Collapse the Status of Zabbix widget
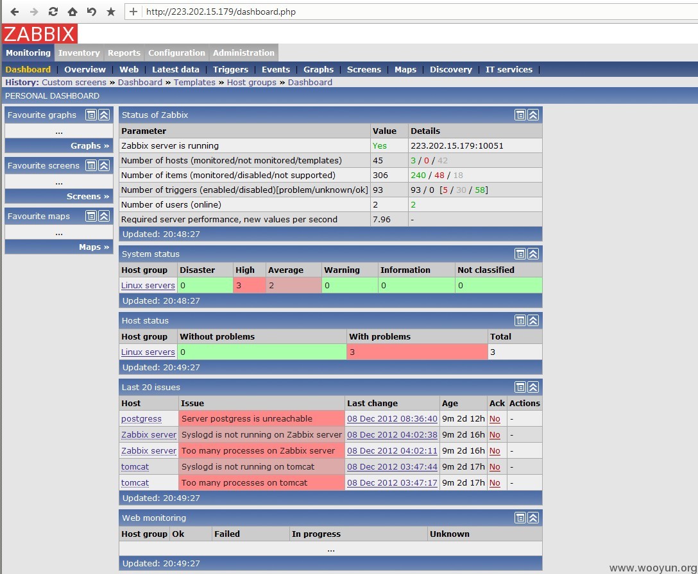The height and width of the screenshot is (574, 698). pos(533,115)
